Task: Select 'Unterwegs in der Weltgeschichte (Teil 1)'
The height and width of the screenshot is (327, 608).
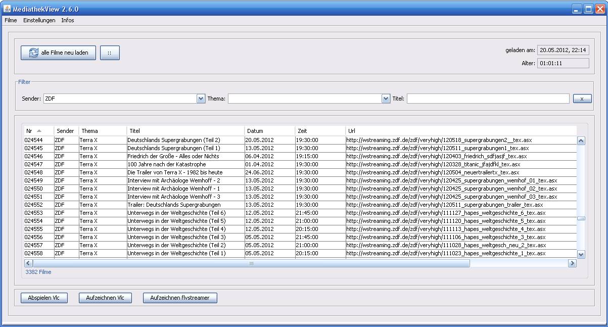Action: (300, 253)
